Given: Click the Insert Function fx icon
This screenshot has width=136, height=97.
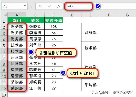Looking at the screenshot, I should (59, 6).
